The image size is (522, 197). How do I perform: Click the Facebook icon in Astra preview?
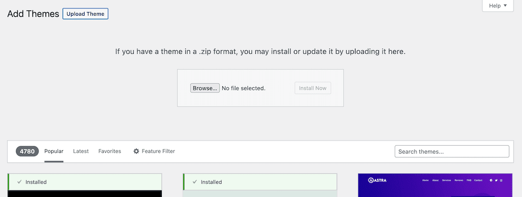point(491,180)
